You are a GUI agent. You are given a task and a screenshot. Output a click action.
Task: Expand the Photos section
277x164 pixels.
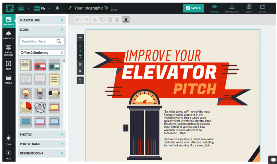pyautogui.click(x=42, y=134)
